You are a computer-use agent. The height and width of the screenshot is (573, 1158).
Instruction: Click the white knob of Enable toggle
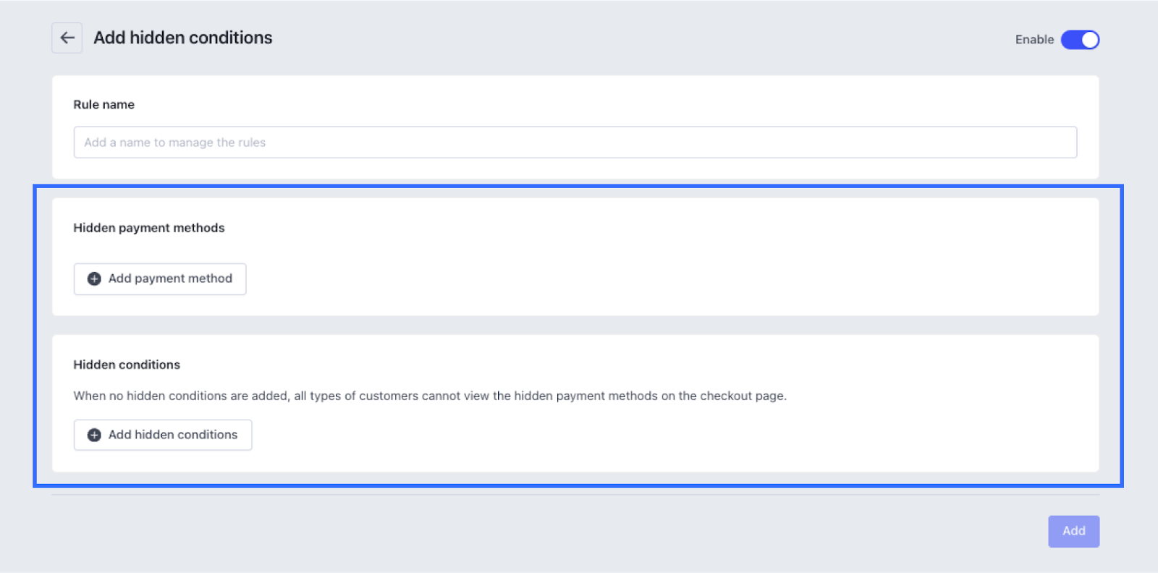click(1090, 40)
